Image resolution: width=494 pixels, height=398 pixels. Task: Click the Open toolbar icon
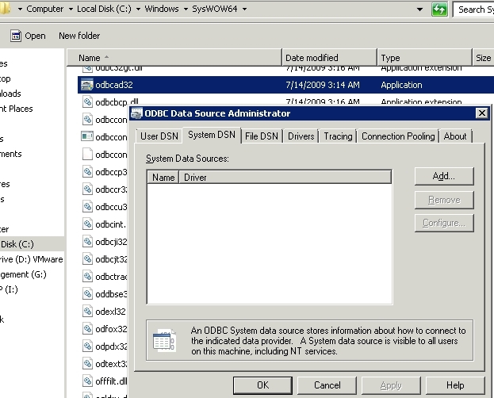[16, 36]
